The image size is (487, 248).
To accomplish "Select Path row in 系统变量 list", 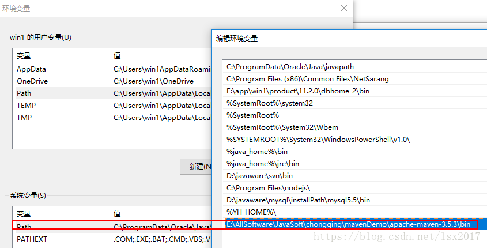I will [x=112, y=227].
